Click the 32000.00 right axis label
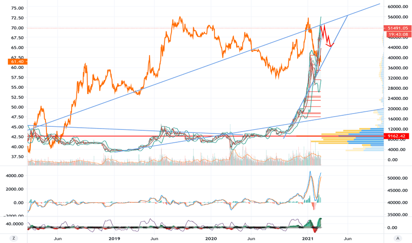Viewport: 412px width, 243px height. pos(398,78)
